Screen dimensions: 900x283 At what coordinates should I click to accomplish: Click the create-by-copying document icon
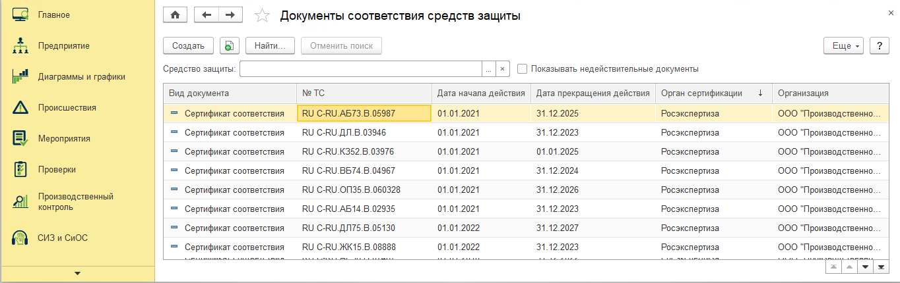pyautogui.click(x=229, y=46)
